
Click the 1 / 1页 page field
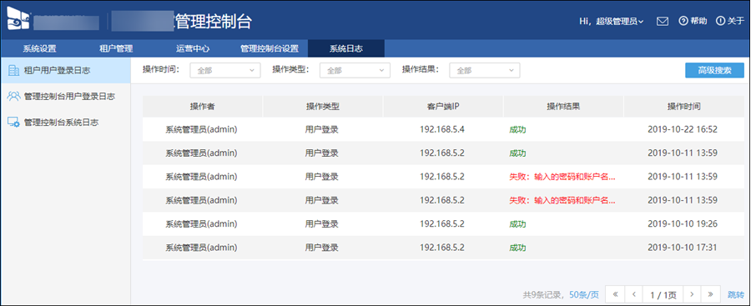663,294
